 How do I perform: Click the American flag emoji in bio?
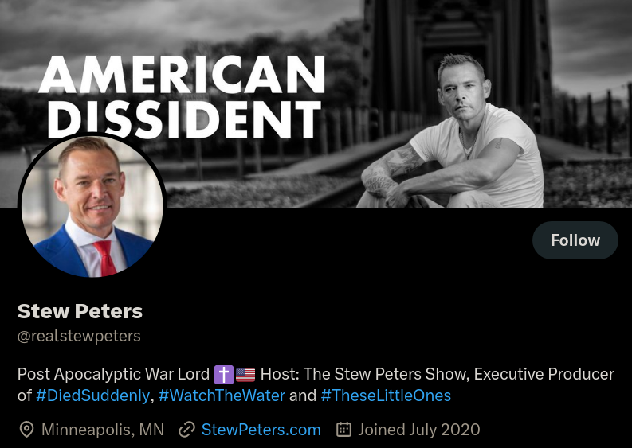(245, 375)
